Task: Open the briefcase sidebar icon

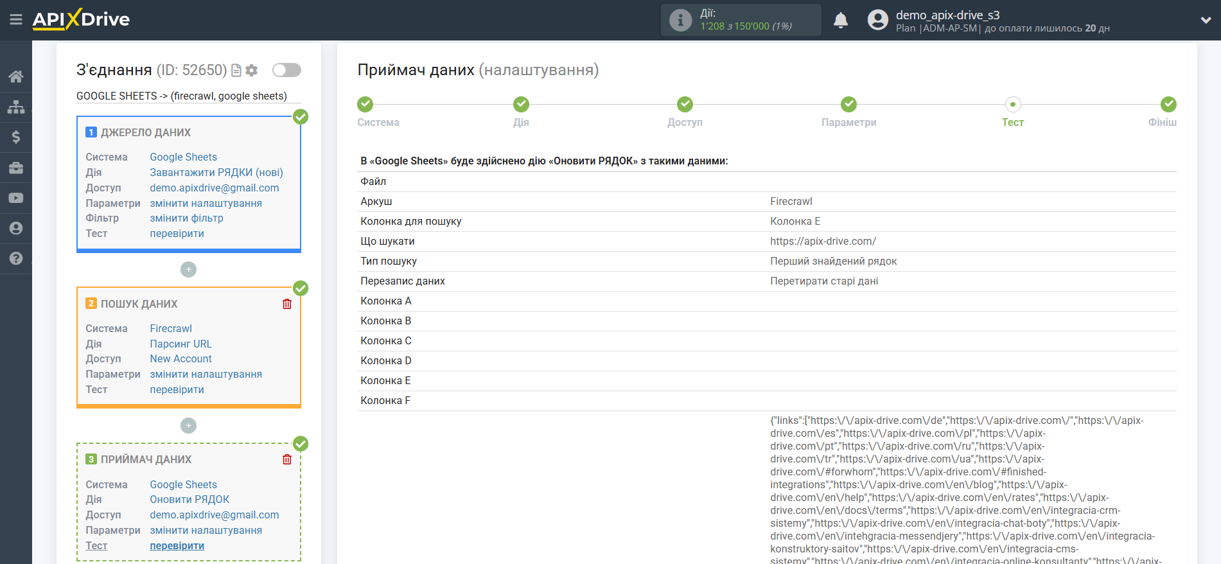Action: tap(16, 168)
